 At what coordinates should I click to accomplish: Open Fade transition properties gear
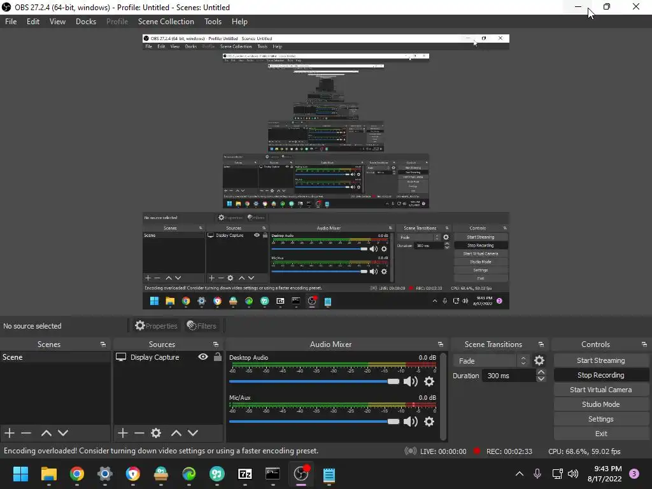click(539, 360)
